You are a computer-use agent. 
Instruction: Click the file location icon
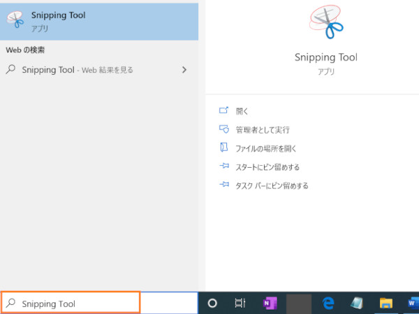224,148
